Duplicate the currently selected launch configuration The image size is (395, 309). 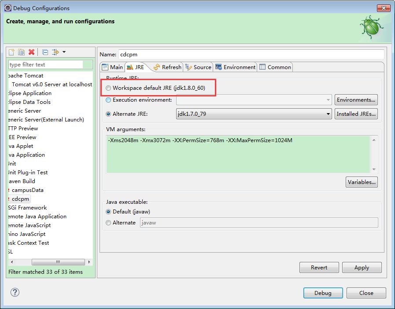[x=21, y=52]
